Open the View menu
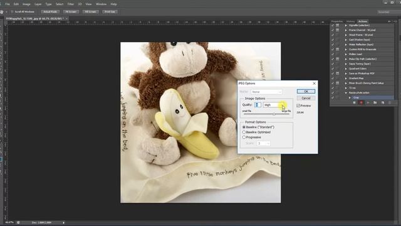 [x=88, y=4]
